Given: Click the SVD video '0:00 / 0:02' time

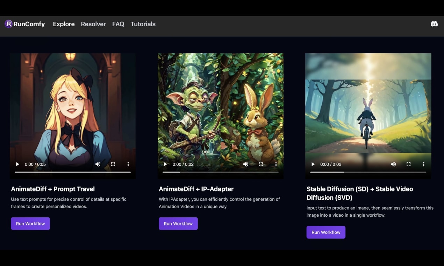Looking at the screenshot, I should coord(331,164).
